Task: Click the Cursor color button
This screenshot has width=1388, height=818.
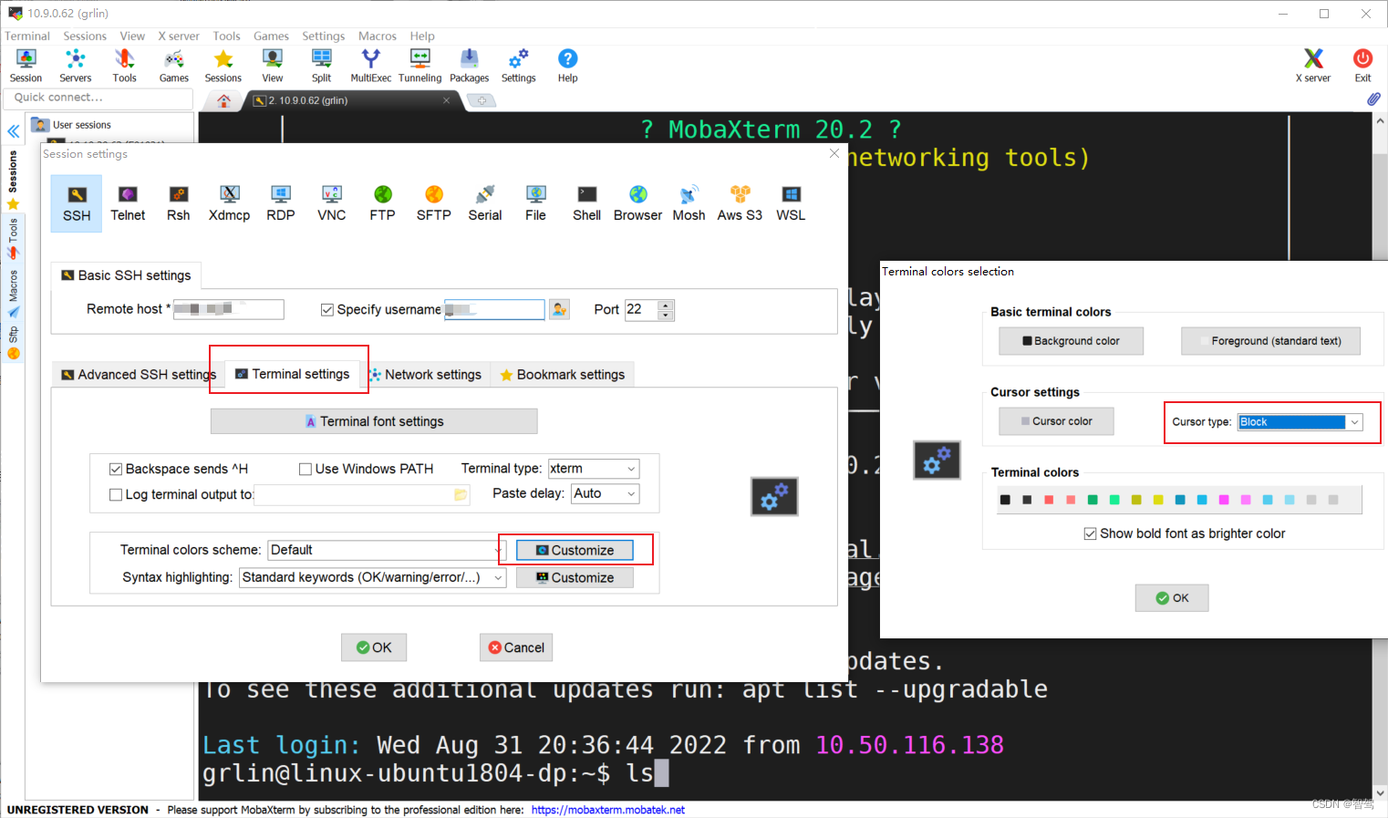Action: coord(1056,421)
